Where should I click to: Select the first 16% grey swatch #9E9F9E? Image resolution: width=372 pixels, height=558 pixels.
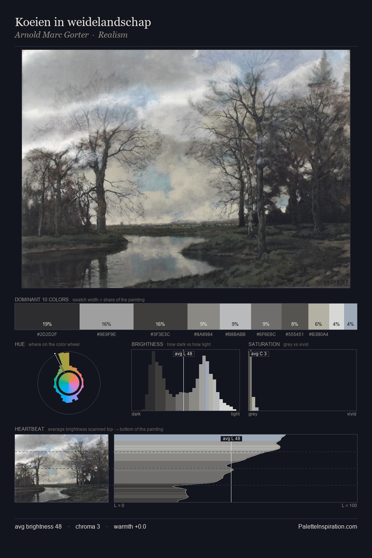point(106,317)
